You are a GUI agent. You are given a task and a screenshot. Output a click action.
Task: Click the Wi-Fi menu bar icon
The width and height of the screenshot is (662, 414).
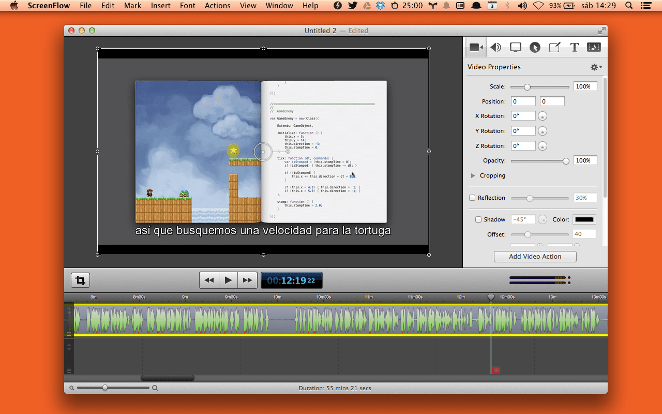tap(538, 6)
